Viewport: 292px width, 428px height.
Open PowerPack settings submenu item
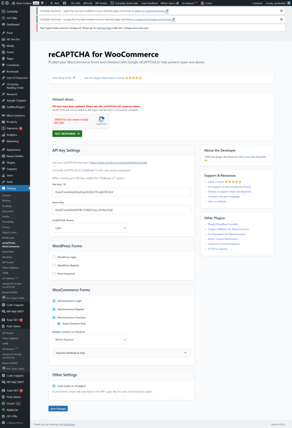(8, 252)
